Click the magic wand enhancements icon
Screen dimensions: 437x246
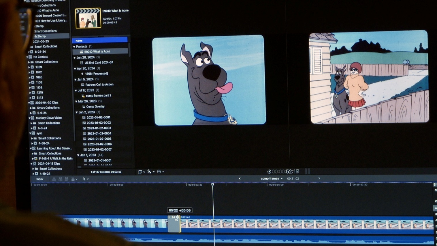(x=150, y=172)
